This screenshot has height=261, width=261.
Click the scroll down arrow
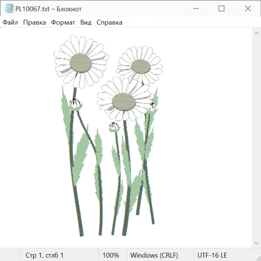tap(256, 243)
